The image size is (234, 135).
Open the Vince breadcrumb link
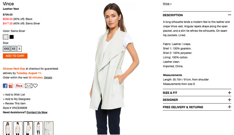click(166, 4)
